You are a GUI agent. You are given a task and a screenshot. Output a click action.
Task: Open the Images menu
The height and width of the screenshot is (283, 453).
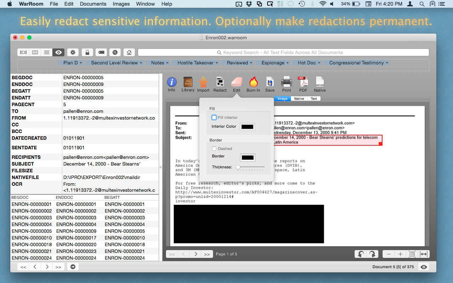coord(121,4)
